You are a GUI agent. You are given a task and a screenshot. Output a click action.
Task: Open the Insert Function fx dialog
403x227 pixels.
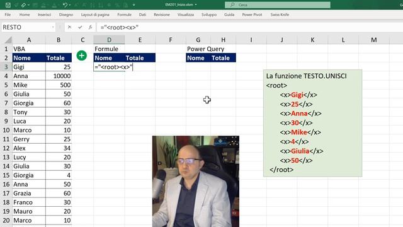[90, 27]
